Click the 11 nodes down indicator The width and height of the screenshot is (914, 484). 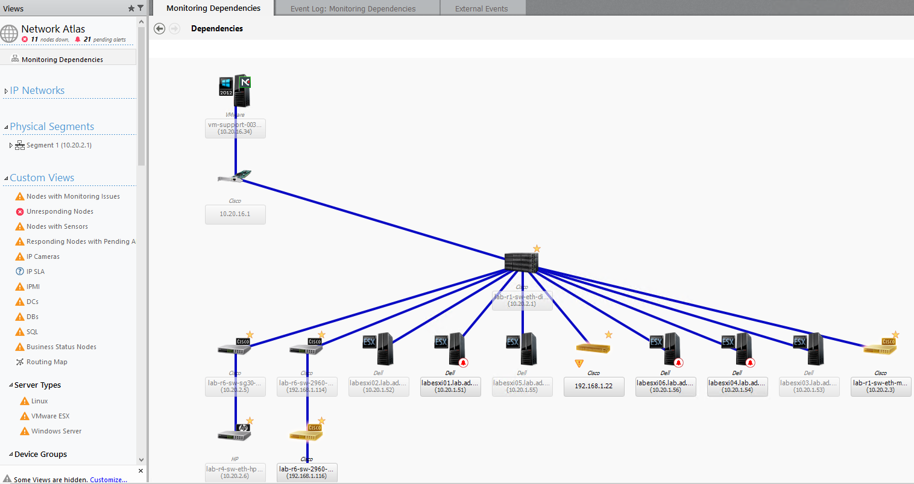coord(45,39)
